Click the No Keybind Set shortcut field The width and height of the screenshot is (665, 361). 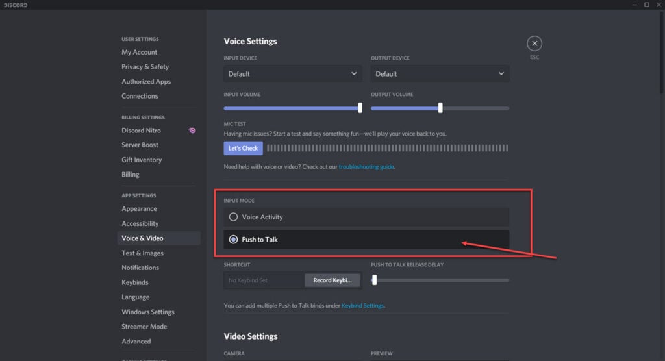click(x=264, y=280)
